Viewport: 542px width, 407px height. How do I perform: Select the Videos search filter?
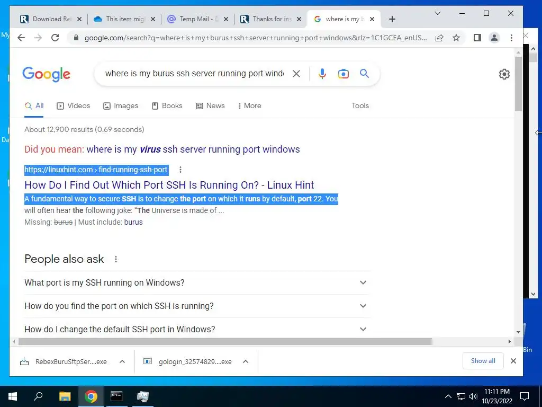pyautogui.click(x=73, y=105)
